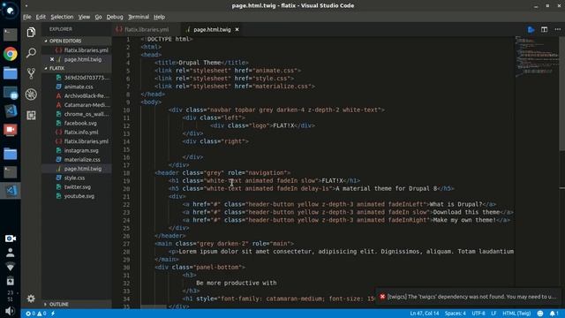Select the page.html.twig editor tab
Screen dimensions: 565x318
(x=212, y=29)
